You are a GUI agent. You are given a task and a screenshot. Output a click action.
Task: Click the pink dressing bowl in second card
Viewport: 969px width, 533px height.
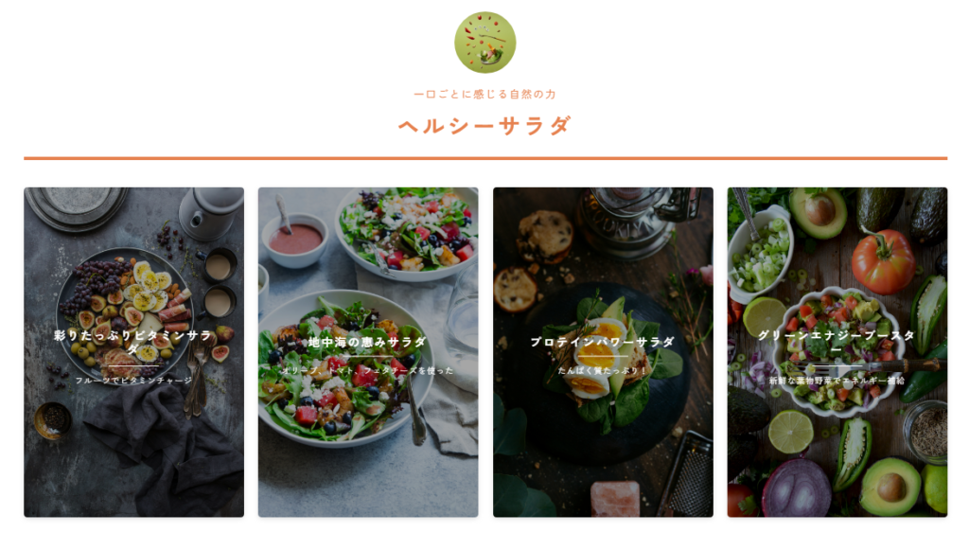point(295,240)
